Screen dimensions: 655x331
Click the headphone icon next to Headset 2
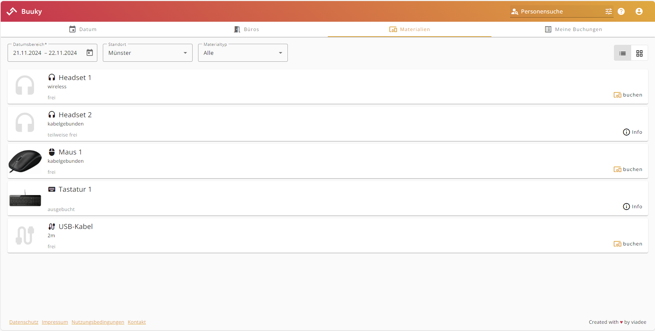pos(52,115)
